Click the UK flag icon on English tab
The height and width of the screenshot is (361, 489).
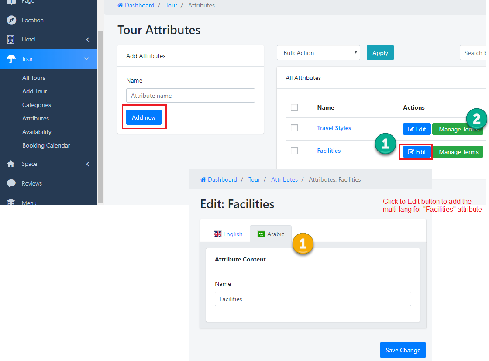[x=217, y=234]
